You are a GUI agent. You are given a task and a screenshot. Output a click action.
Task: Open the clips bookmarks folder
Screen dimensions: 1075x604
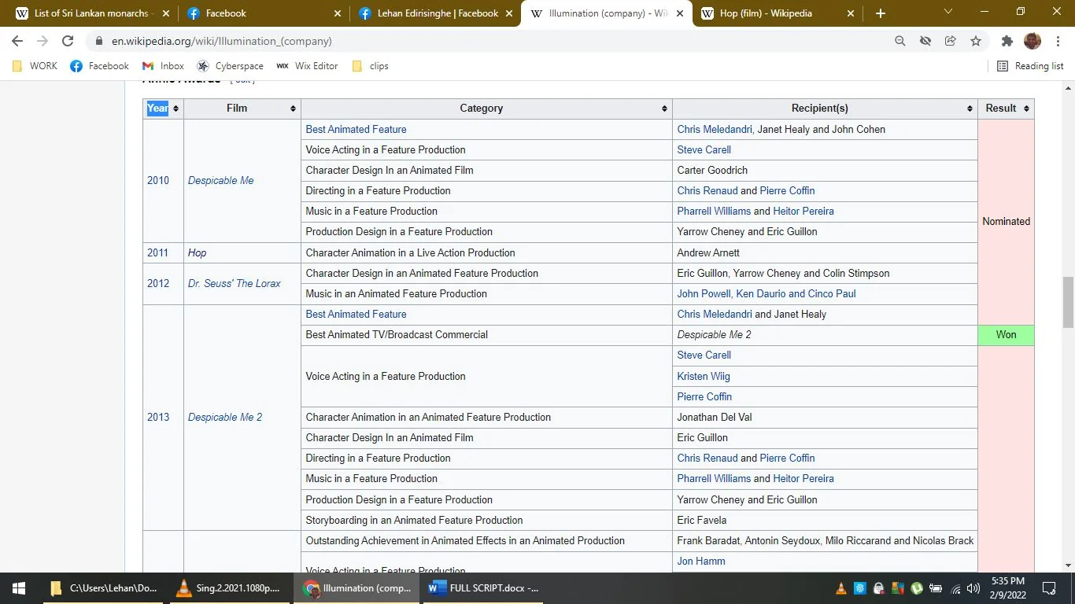370,66
